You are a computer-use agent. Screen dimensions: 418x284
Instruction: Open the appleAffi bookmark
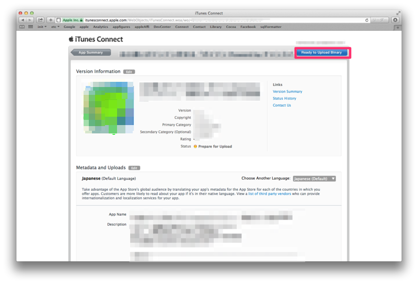pos(142,27)
